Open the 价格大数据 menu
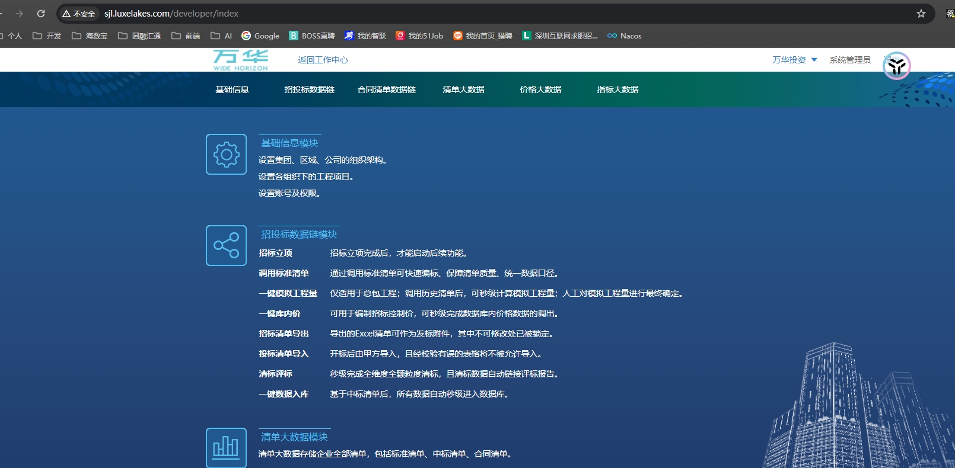 (x=540, y=89)
